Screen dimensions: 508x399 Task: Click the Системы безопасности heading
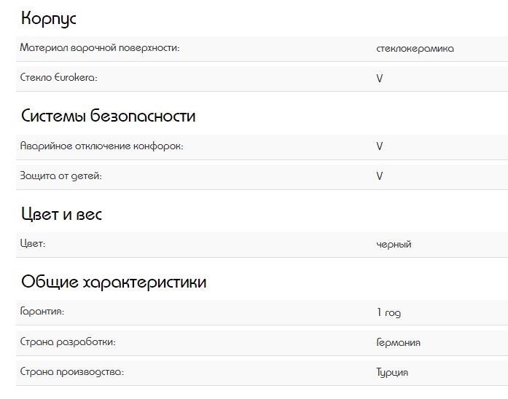[108, 116]
